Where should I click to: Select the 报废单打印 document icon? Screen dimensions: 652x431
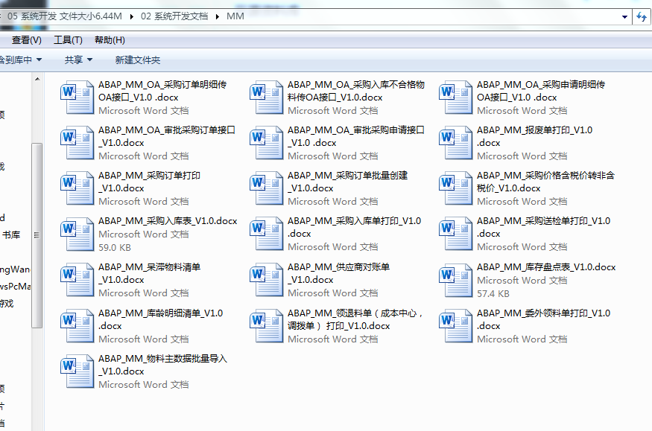click(455, 143)
